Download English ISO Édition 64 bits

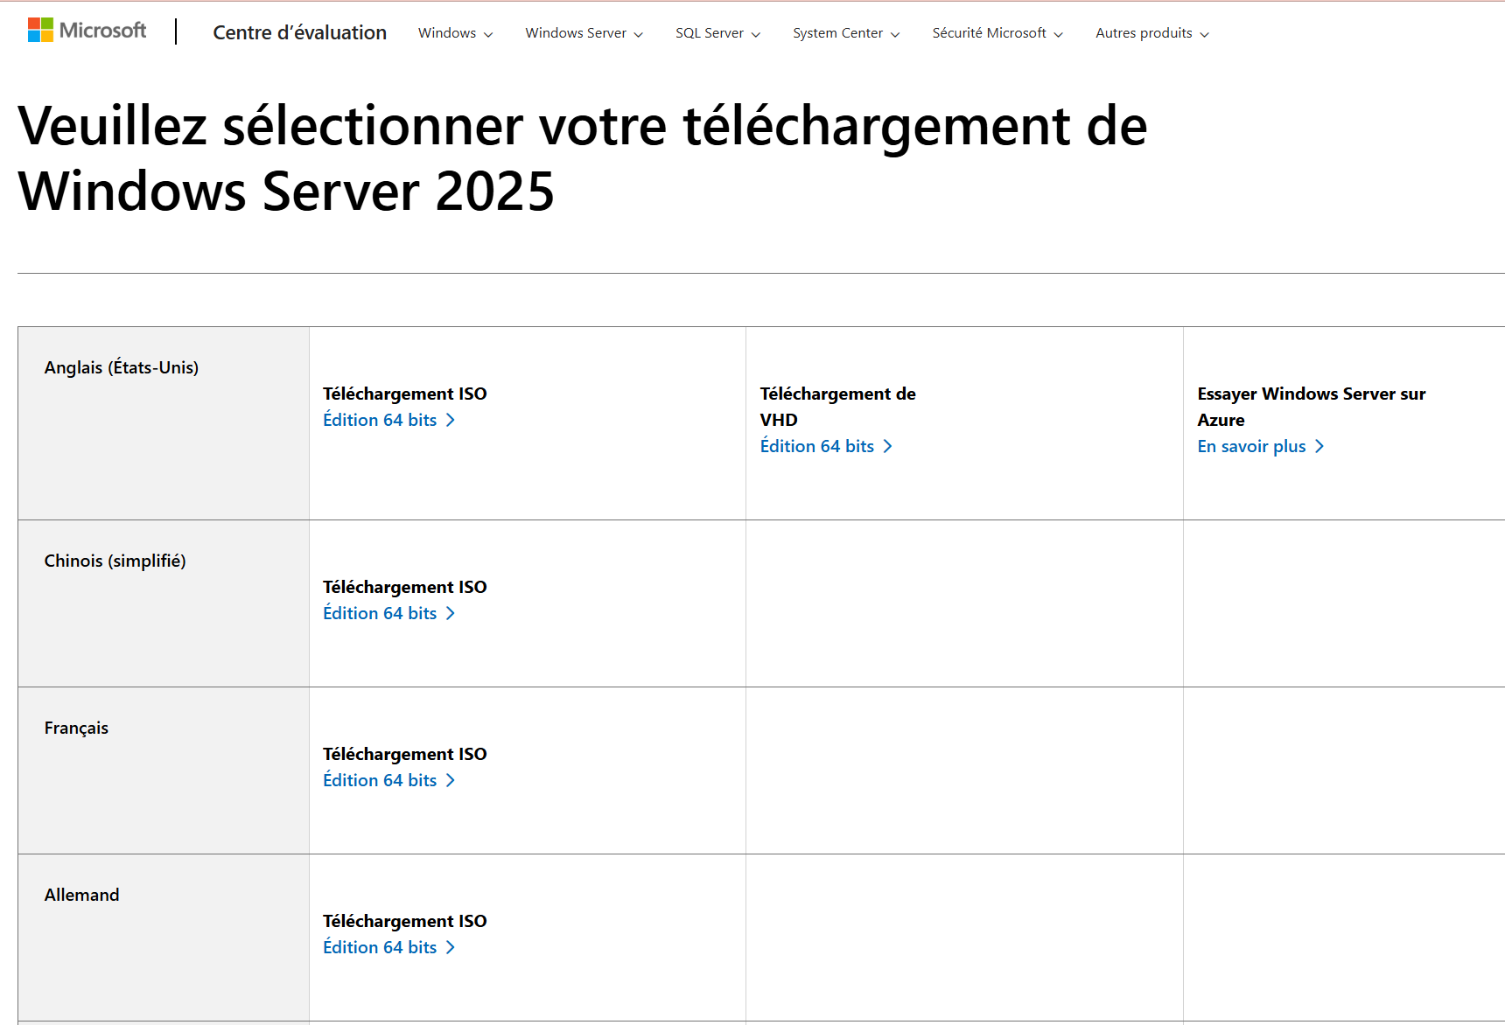click(389, 420)
